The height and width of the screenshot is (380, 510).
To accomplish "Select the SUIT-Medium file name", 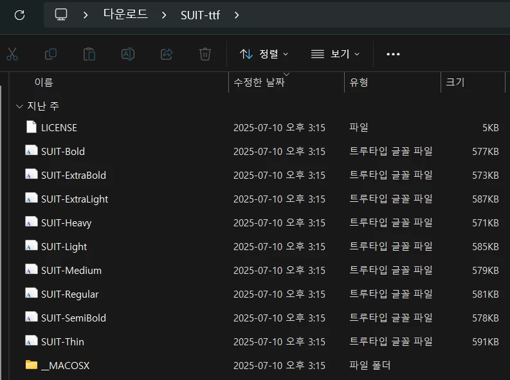I will 71,271.
